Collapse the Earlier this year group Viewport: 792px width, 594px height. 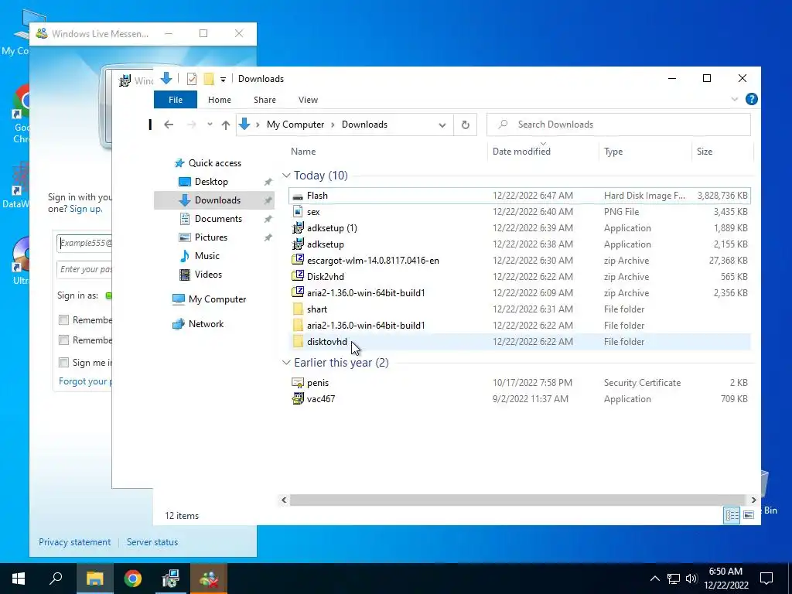click(286, 363)
